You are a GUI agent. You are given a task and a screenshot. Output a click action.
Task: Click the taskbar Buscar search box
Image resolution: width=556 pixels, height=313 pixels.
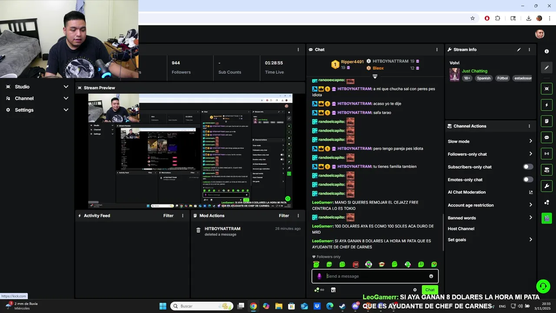(202, 306)
